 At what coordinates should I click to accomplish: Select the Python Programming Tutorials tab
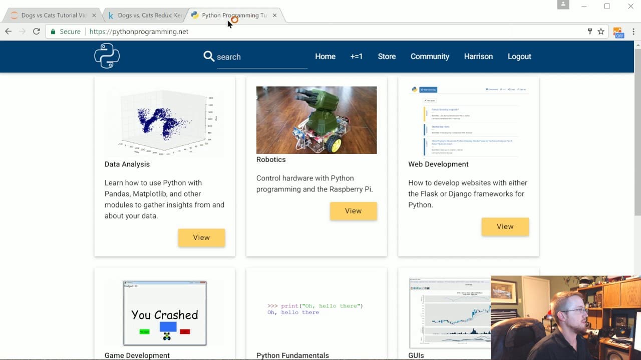click(x=234, y=15)
